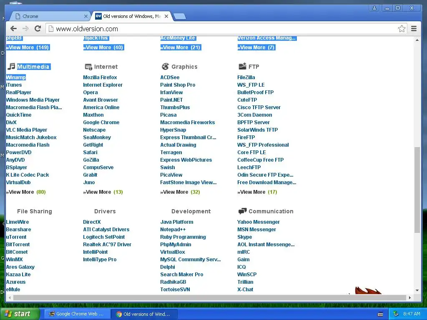Click vertical scrollbar down arrow

click(417, 290)
